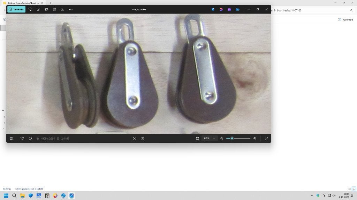Zoom out using the minus magnifier icon
The width and height of the screenshot is (357, 200).
(x=222, y=138)
